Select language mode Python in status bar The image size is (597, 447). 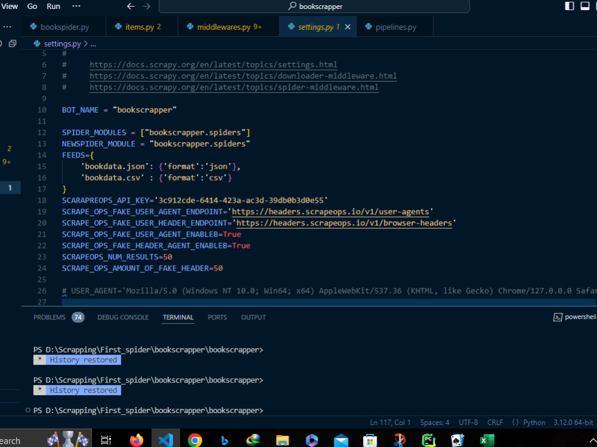point(534,423)
